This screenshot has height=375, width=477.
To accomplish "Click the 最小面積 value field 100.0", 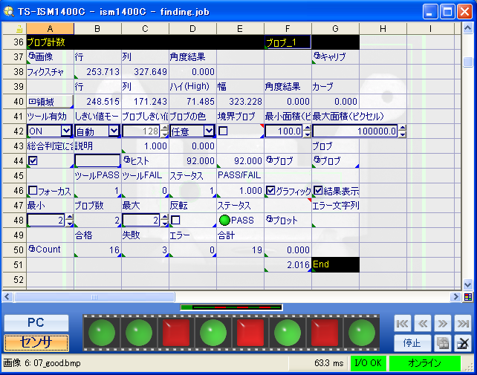I will click(282, 131).
